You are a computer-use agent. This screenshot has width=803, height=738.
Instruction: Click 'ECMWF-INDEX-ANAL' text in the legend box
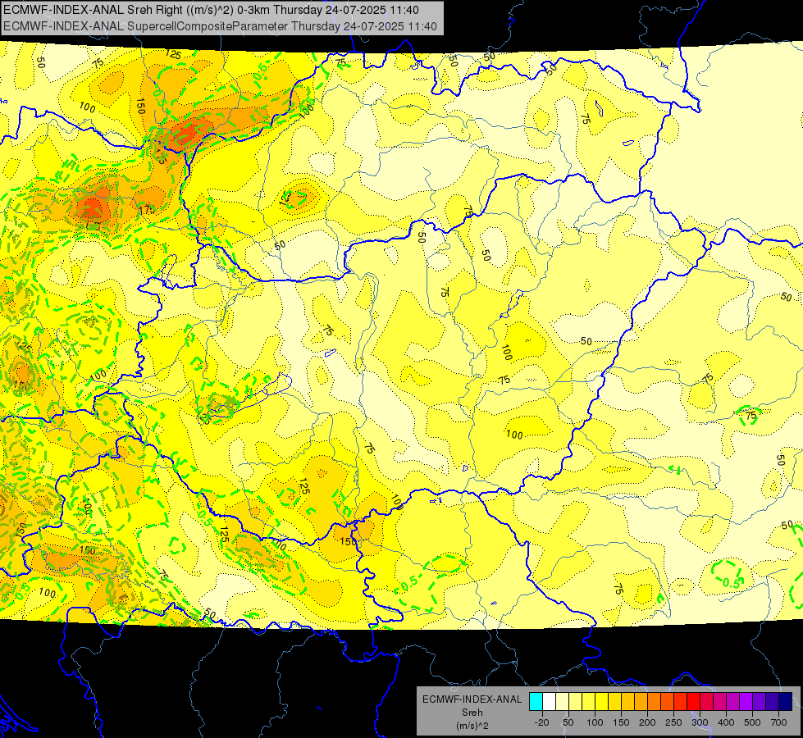click(472, 699)
